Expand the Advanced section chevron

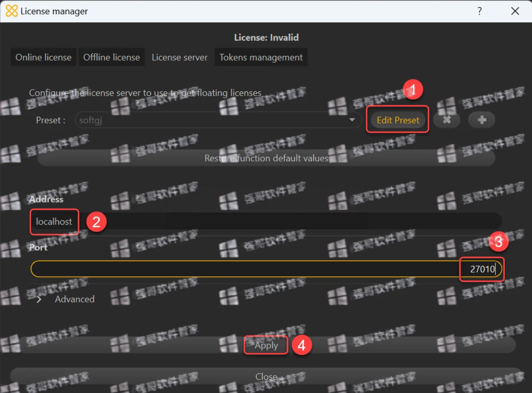39,299
